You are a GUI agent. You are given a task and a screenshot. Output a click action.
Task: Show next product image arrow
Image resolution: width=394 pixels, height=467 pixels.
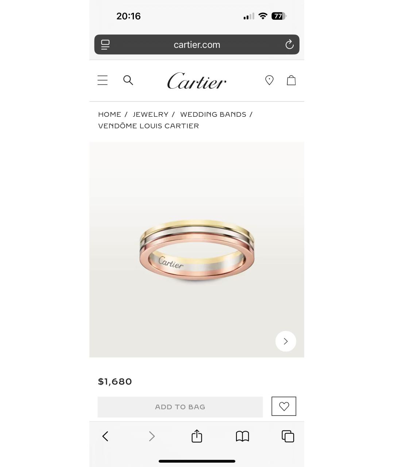[x=286, y=341]
